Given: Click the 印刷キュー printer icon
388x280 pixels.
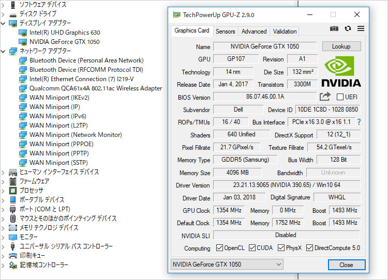Looking at the screenshot, I should pos(13,256).
